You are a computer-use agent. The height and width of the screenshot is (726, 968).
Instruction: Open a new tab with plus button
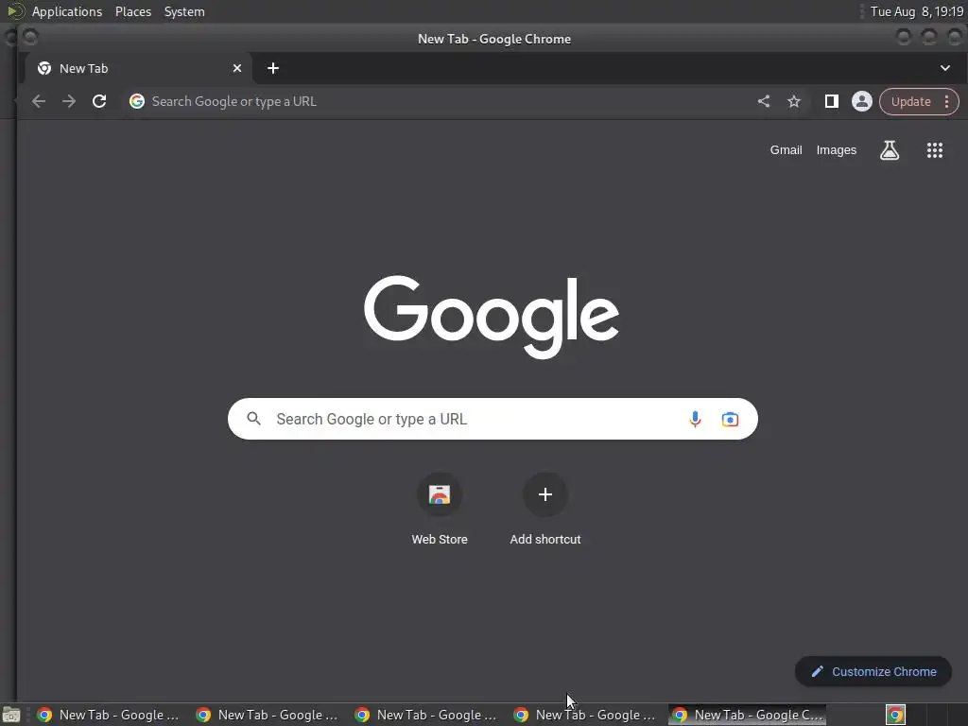(273, 68)
